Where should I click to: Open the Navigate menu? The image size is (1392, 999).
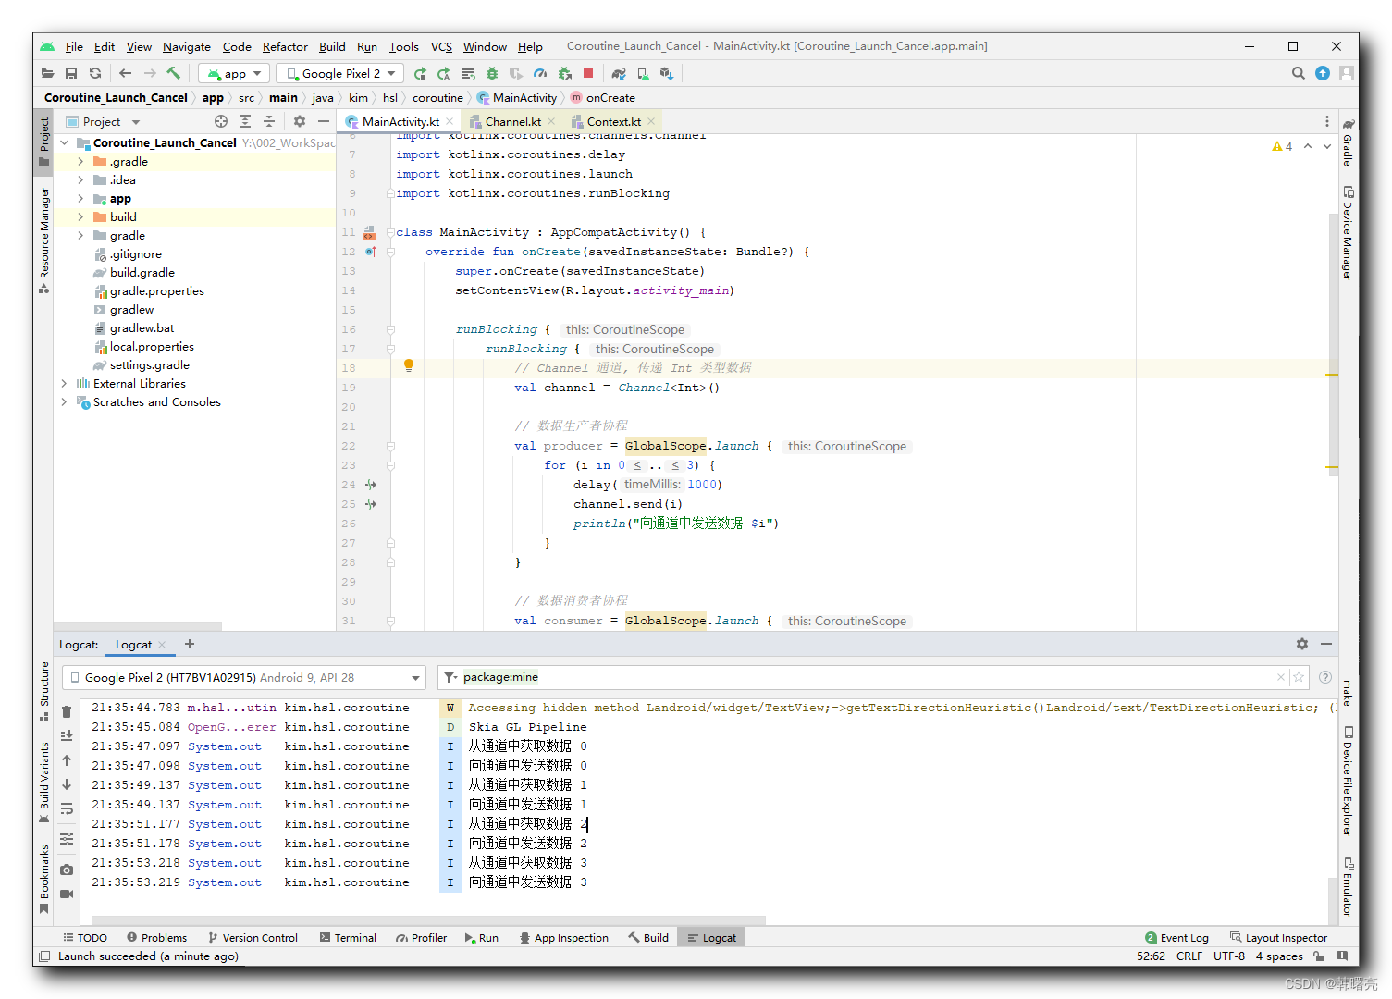coord(187,46)
